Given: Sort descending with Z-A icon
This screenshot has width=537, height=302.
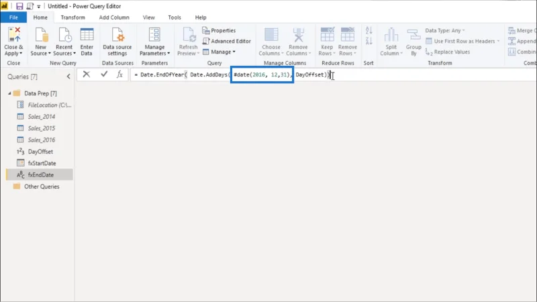Looking at the screenshot, I should coord(369,41).
